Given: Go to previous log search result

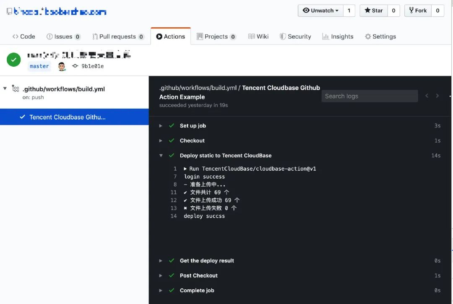Looking at the screenshot, I should [x=427, y=96].
